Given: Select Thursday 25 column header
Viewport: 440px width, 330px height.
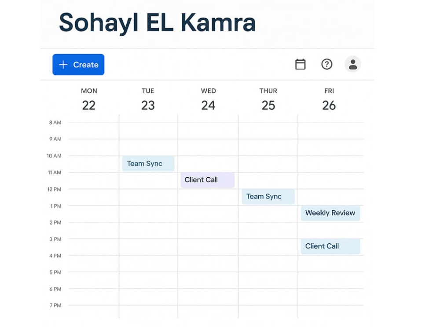Looking at the screenshot, I should coord(268,99).
